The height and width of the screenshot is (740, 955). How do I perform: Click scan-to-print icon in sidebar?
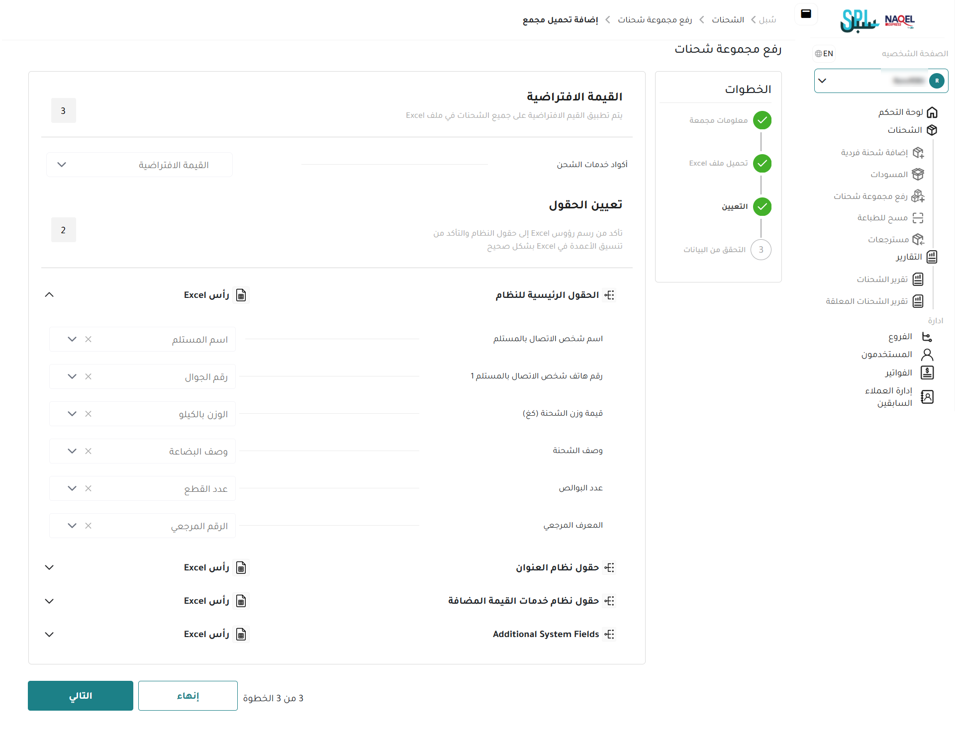point(918,218)
